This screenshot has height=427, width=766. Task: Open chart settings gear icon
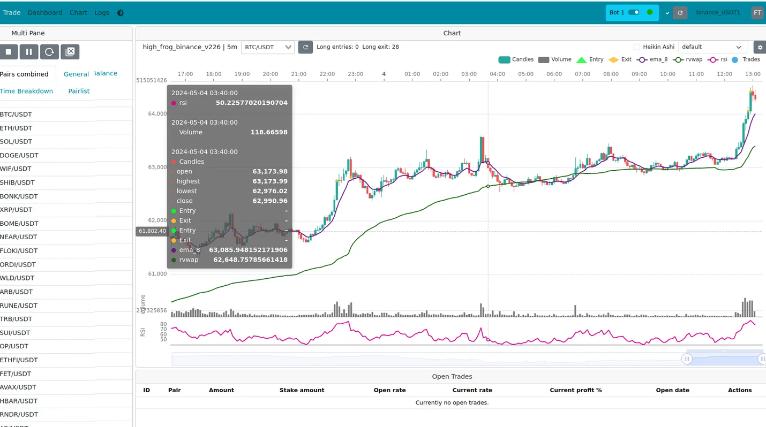760,47
